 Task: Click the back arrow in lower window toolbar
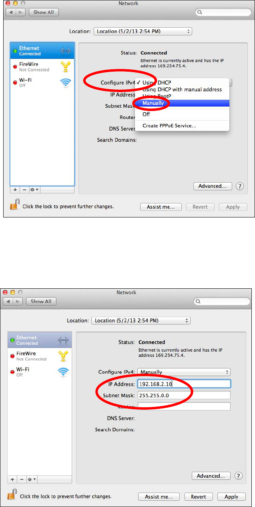tap(8, 301)
